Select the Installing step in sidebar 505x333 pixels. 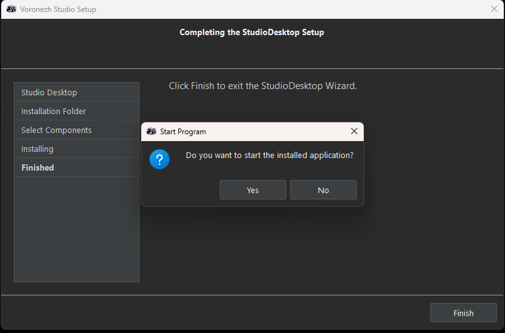pyautogui.click(x=77, y=149)
